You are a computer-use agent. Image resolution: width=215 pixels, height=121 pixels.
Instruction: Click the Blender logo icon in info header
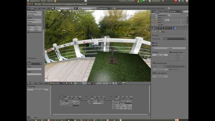point(115,8)
